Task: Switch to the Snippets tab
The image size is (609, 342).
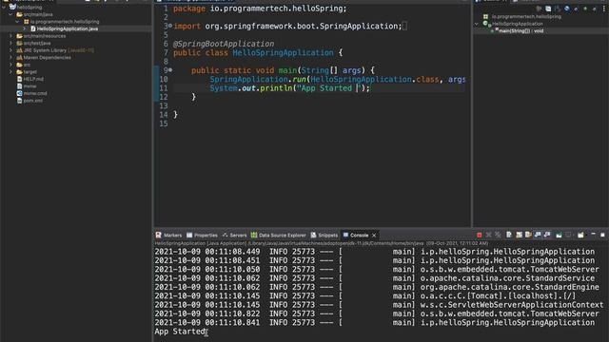Action: point(324,236)
